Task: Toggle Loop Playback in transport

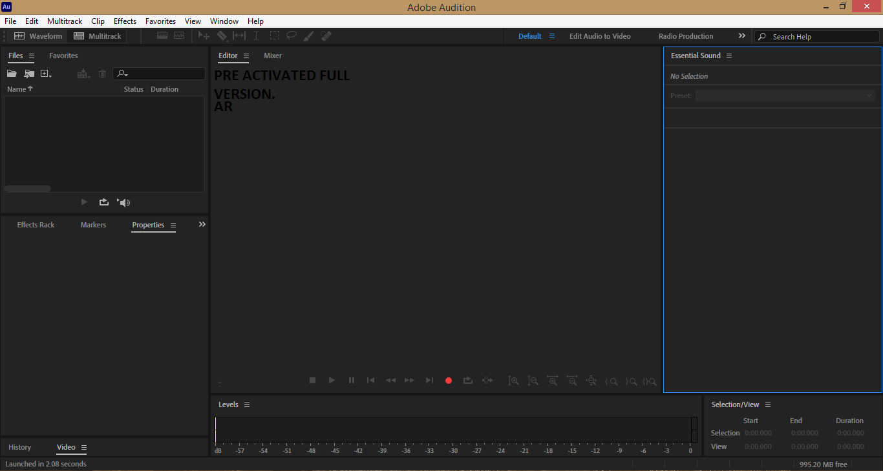Action: 468,381
